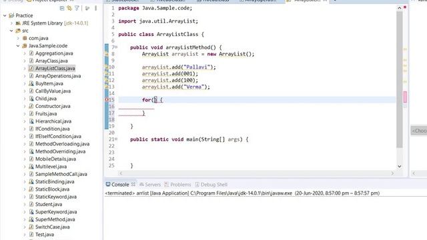Viewport: 427px width, 240px height.
Task: Select StaticBinding.java in the tree
Action: pyautogui.click(x=55, y=181)
